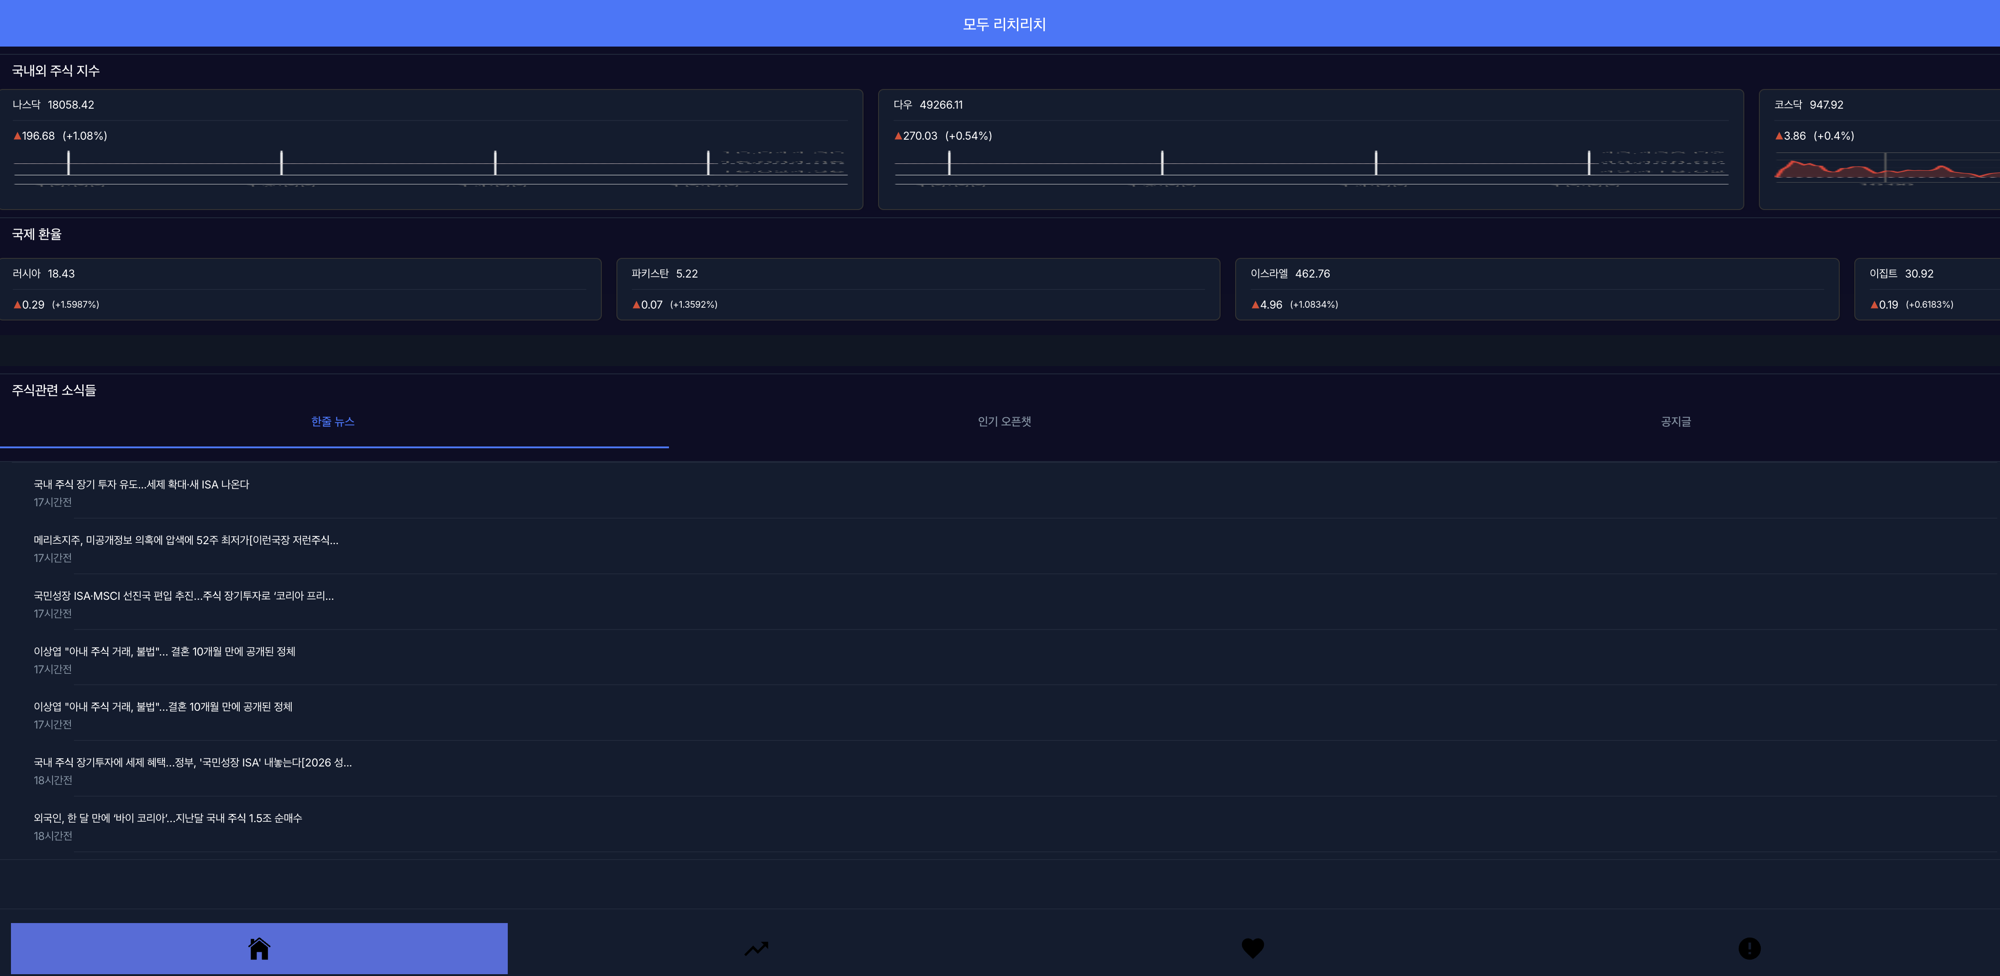2000x976 pixels.
Task: Click the 모두 리치리치 header title
Action: 1004,24
